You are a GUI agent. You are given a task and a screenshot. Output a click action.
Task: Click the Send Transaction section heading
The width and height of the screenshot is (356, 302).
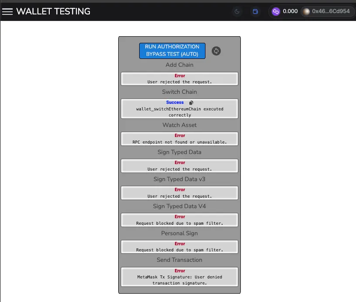(x=179, y=260)
